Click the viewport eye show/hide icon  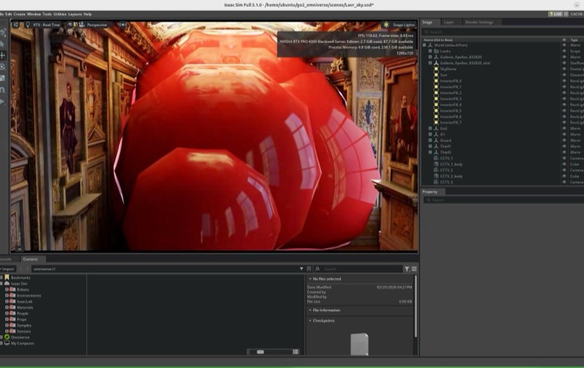(x=69, y=25)
